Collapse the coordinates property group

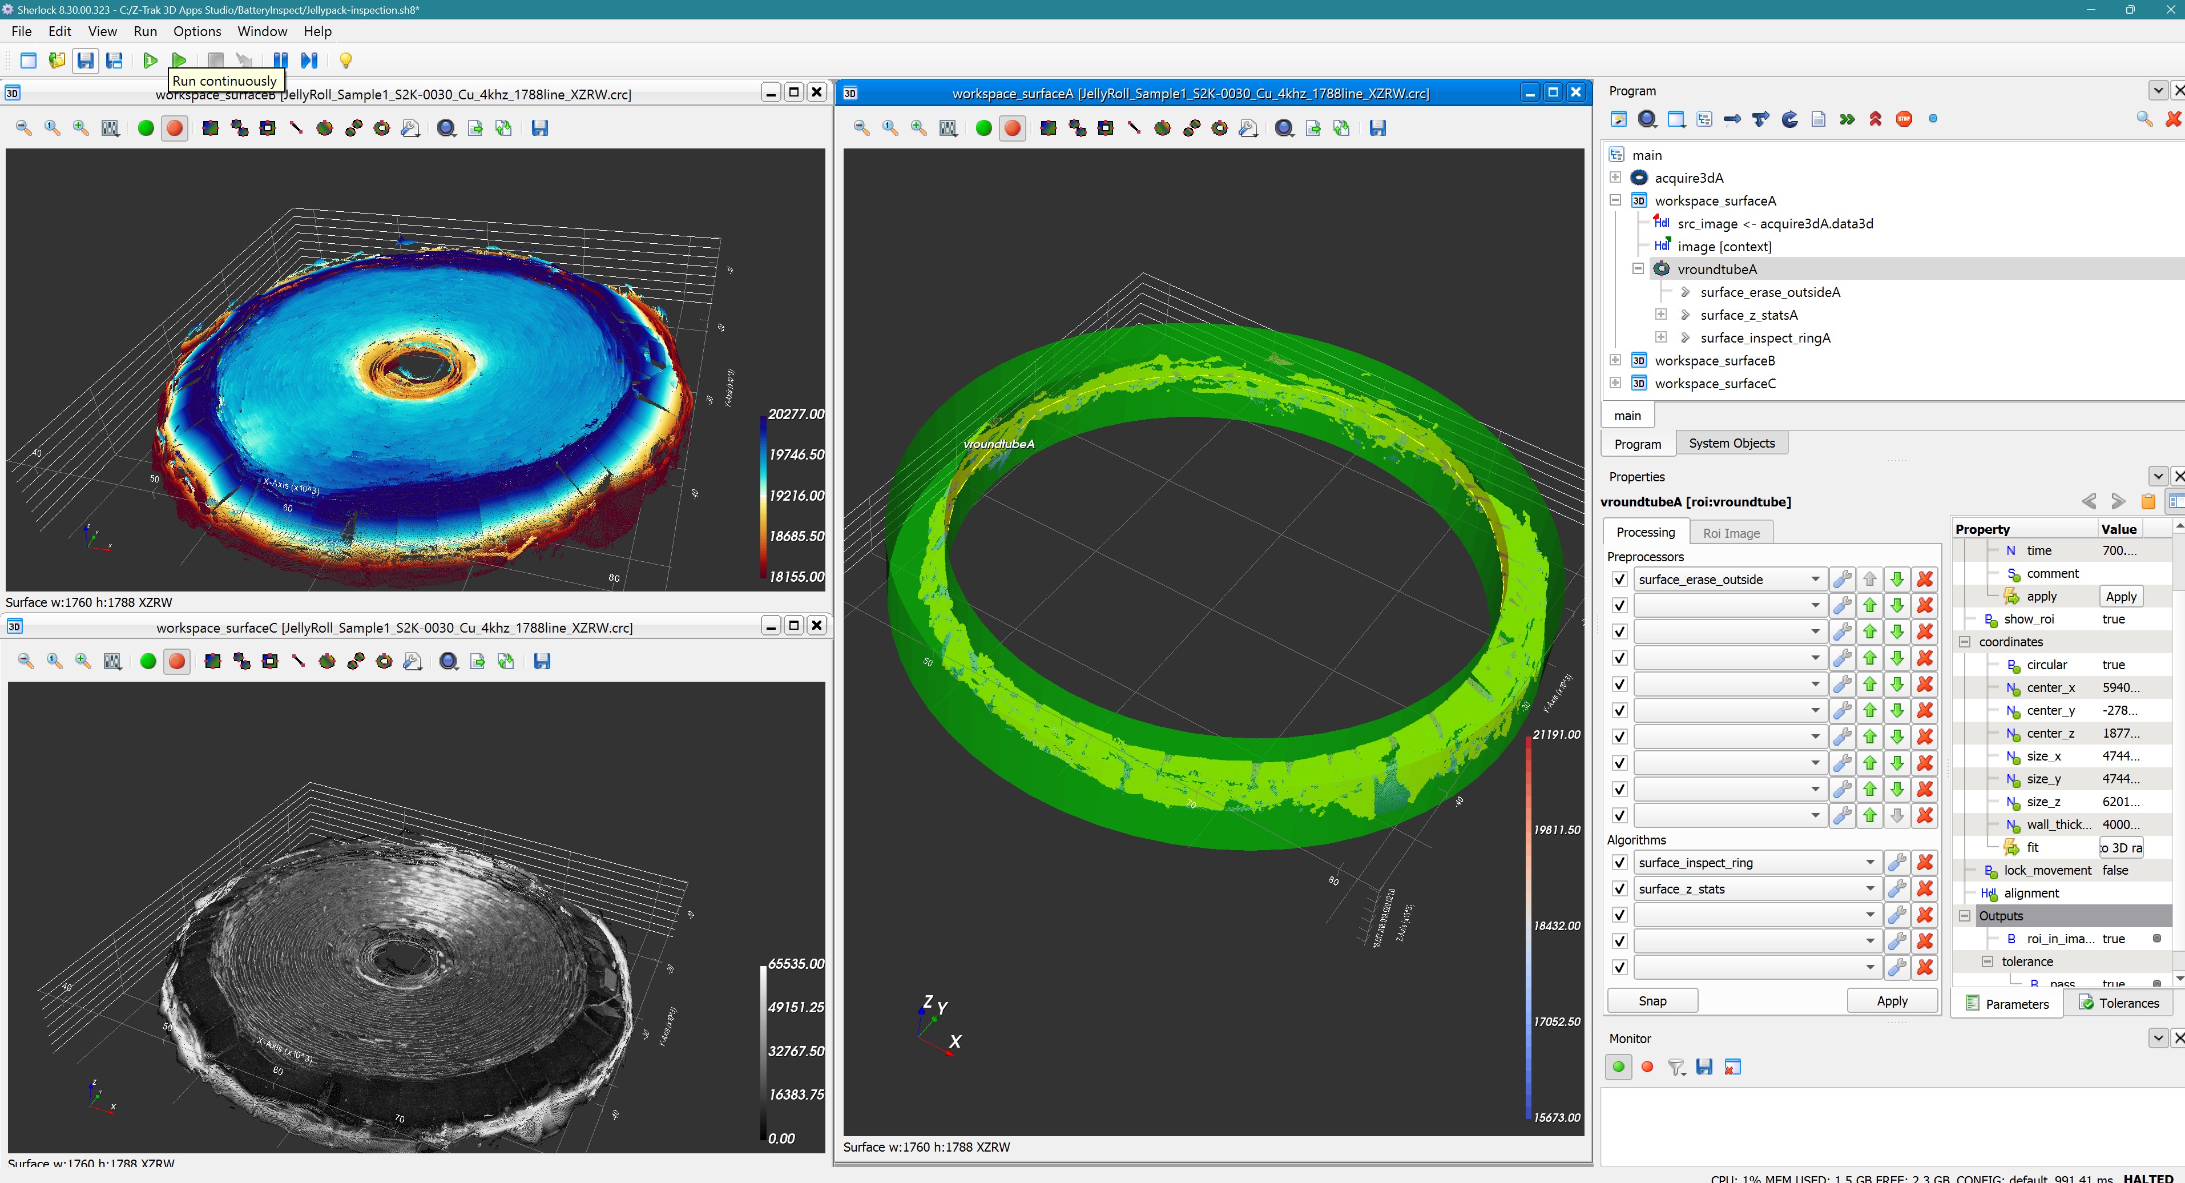[x=1964, y=642]
